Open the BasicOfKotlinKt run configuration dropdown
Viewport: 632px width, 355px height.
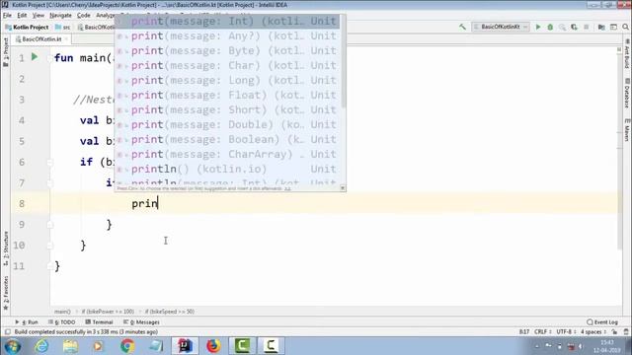point(501,27)
